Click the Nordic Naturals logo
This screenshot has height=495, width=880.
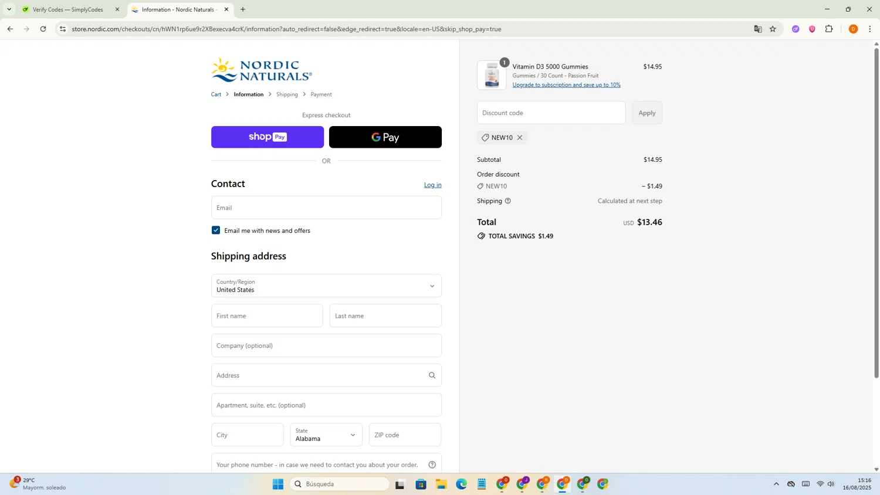pos(262,70)
